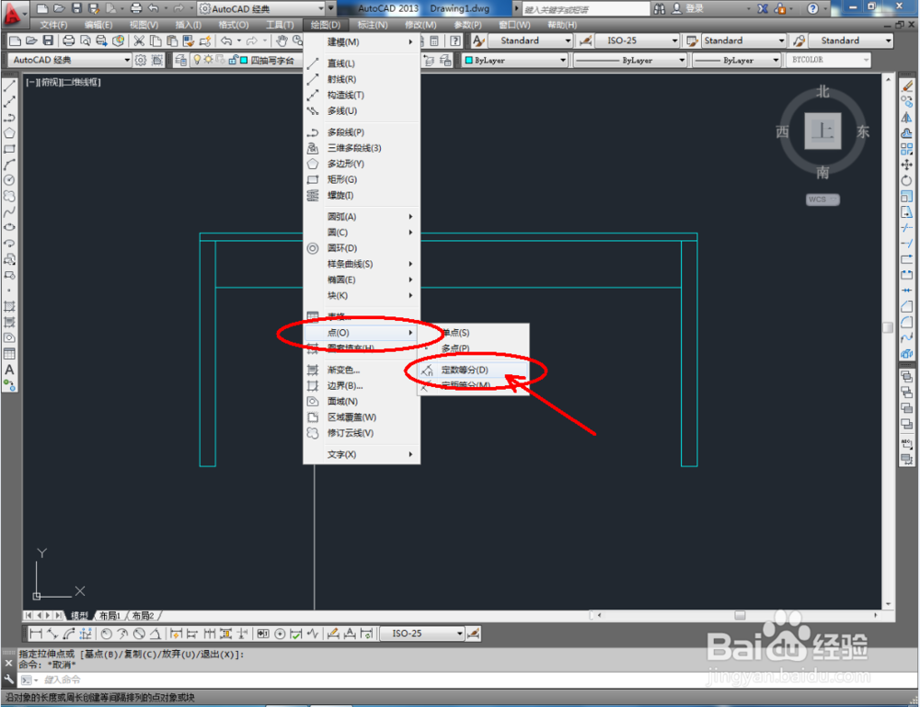Toggle the layer light bulb on/off icon
This screenshot has height=707, width=920.
(x=197, y=60)
